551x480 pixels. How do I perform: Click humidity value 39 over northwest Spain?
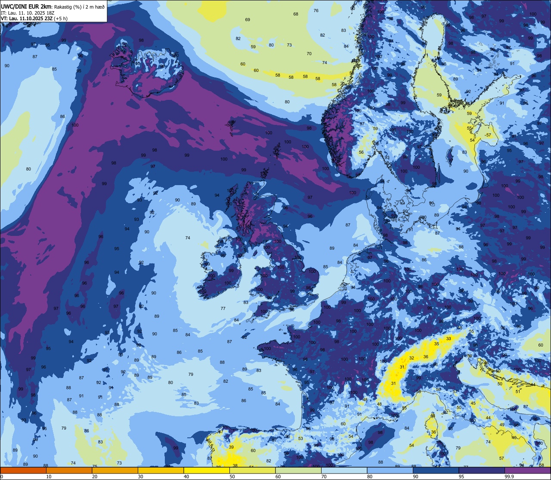[x=231, y=447]
